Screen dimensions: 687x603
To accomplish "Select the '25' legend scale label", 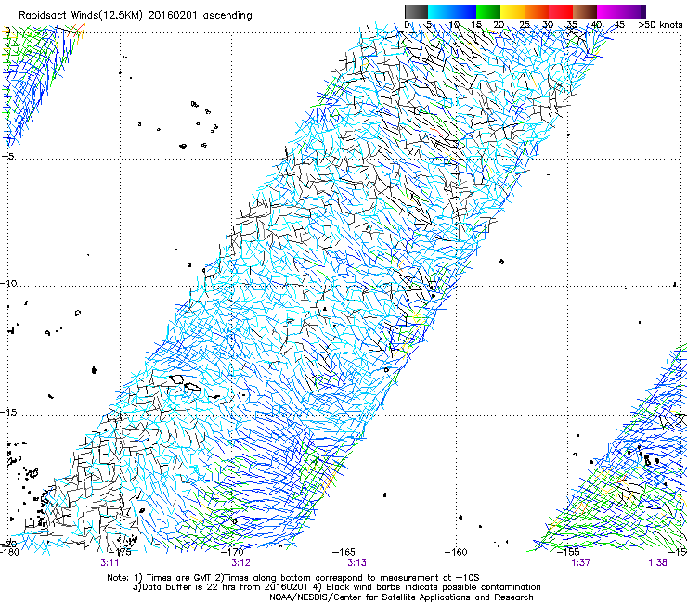I will [525, 25].
